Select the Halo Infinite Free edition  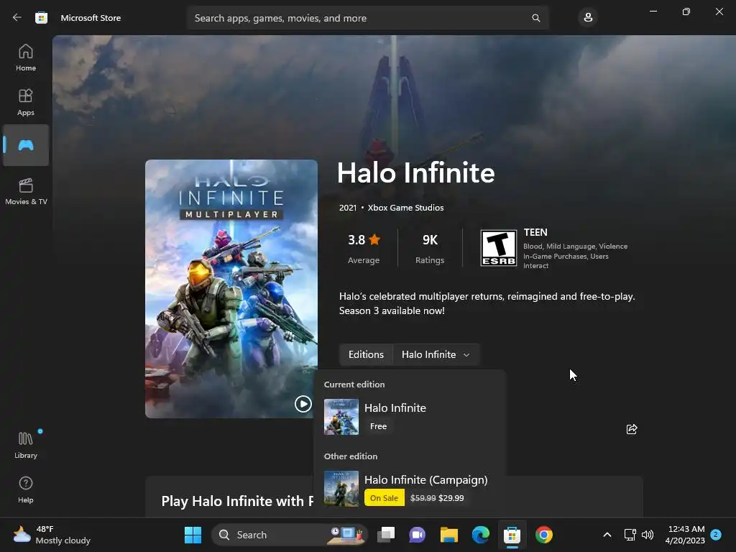coord(409,416)
